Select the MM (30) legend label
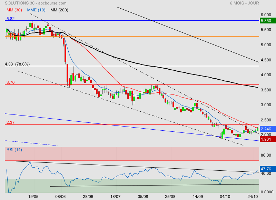The width and height of the screenshot is (276, 200). pos(14,10)
